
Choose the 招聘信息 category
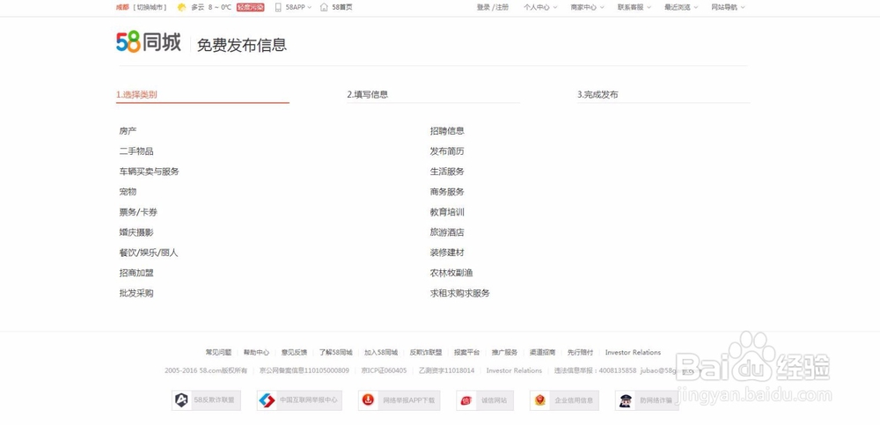447,131
